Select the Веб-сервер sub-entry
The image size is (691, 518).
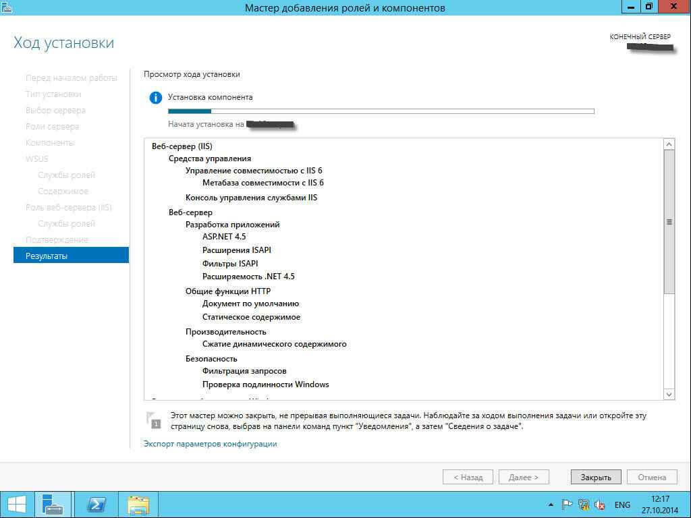click(190, 212)
